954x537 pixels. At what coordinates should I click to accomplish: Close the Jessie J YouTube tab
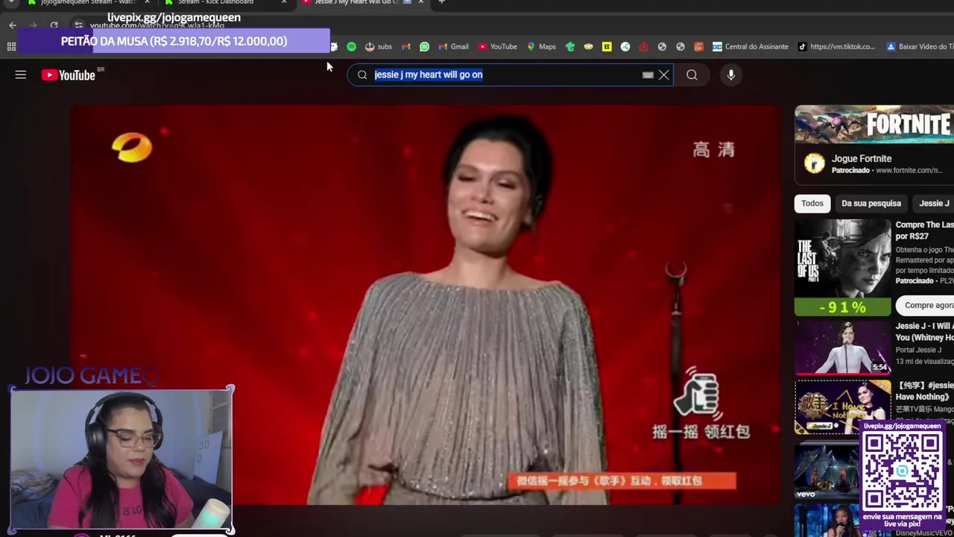pos(421,2)
